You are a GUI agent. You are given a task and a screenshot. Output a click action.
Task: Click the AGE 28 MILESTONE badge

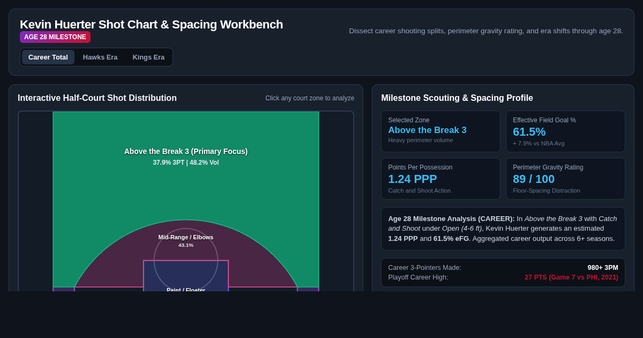coord(55,37)
